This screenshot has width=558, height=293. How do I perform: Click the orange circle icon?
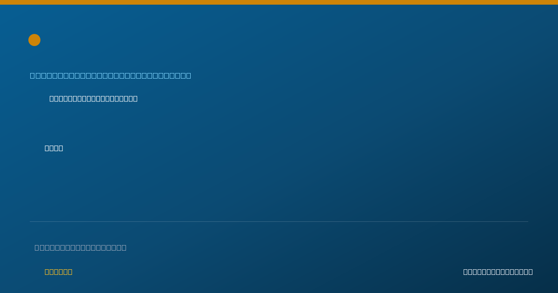[x=34, y=40]
